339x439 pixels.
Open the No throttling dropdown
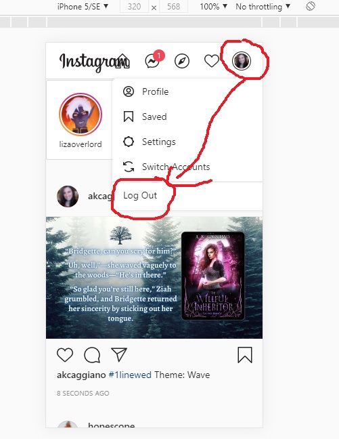[263, 7]
